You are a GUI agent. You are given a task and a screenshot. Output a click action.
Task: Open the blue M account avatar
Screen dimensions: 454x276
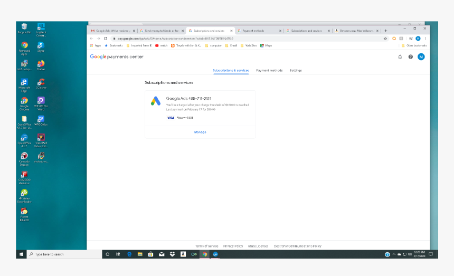coord(421,57)
